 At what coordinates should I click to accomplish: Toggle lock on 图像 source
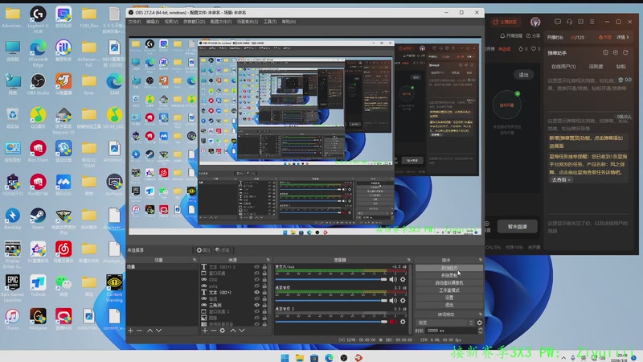click(x=264, y=318)
